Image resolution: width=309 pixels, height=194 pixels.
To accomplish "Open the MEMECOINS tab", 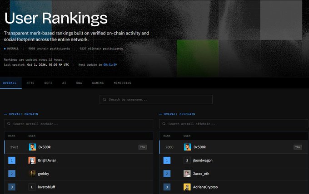I will click(122, 83).
